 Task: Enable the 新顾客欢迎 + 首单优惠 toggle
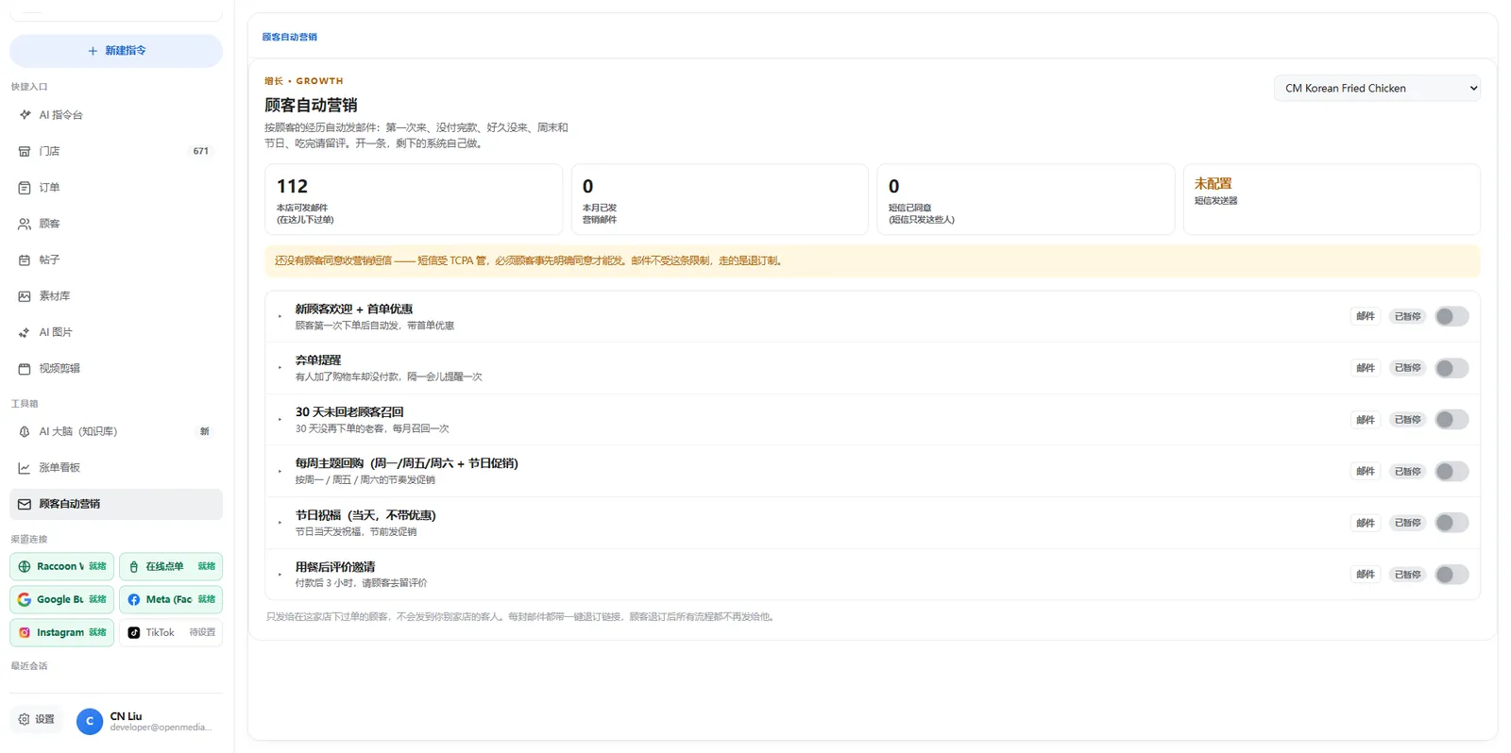[x=1452, y=316]
